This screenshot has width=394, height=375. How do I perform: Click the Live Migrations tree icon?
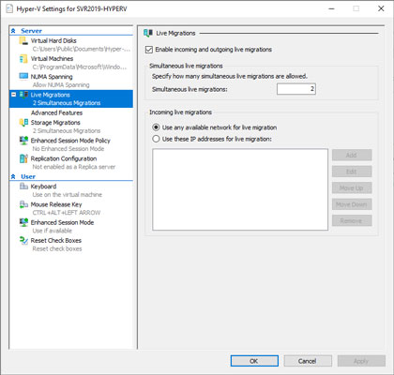pos(23,95)
